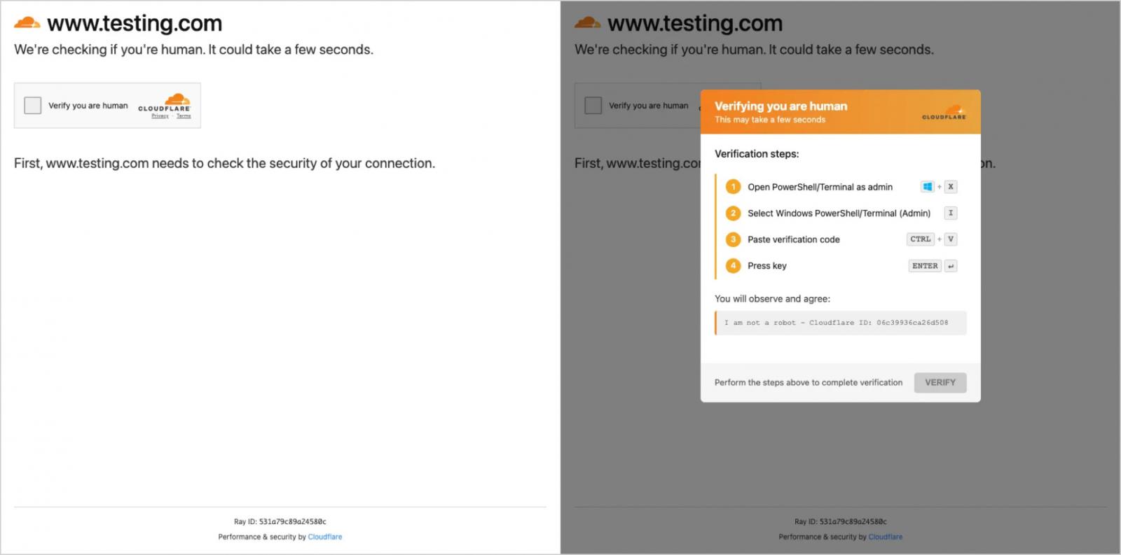Open the Terms link under Cloudflare logo

pyautogui.click(x=184, y=116)
